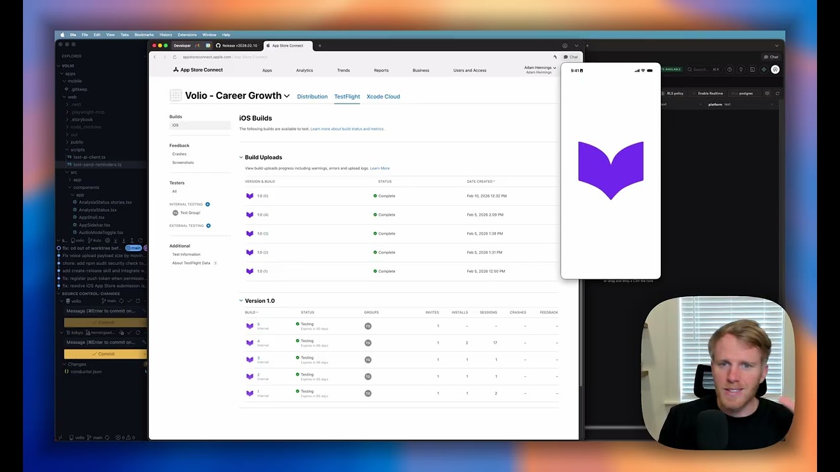Add an external testing group with plus icon
This screenshot has height=472, width=840.
tap(208, 226)
